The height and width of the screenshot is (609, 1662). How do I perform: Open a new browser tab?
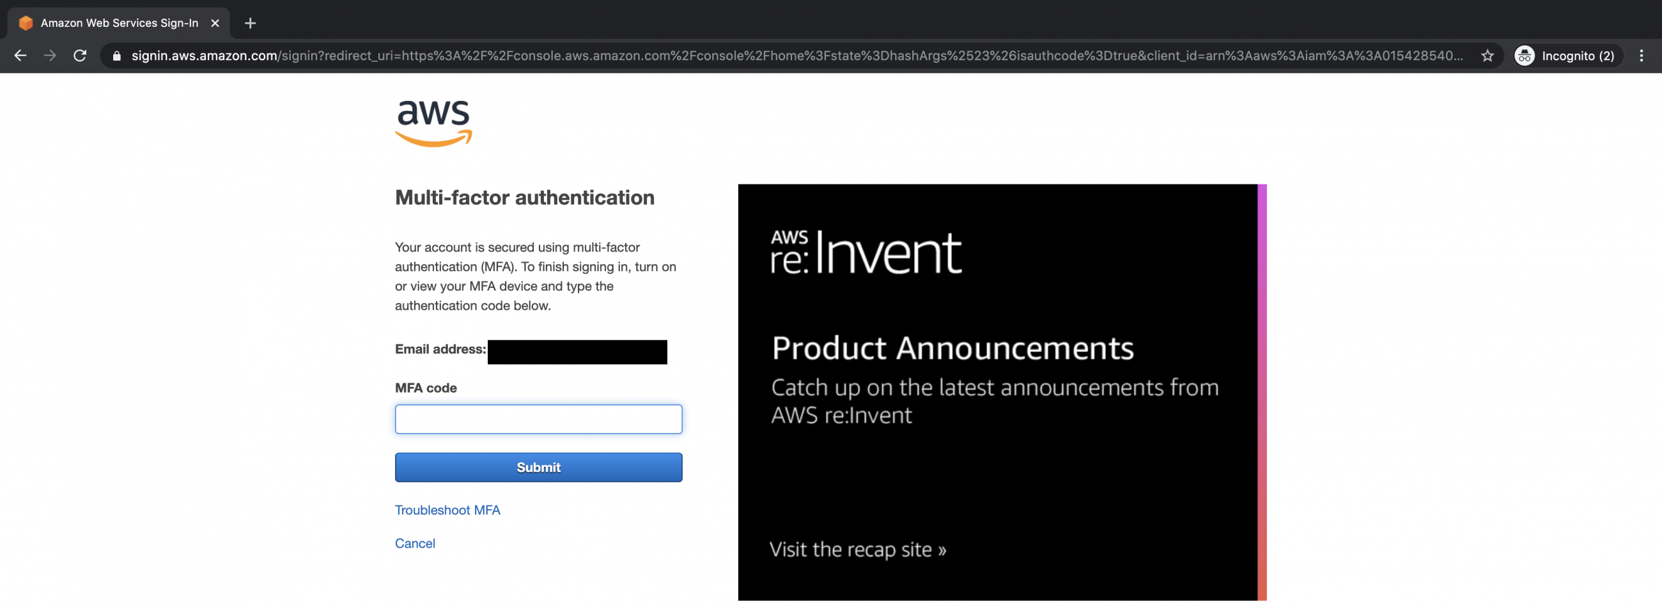(x=251, y=22)
